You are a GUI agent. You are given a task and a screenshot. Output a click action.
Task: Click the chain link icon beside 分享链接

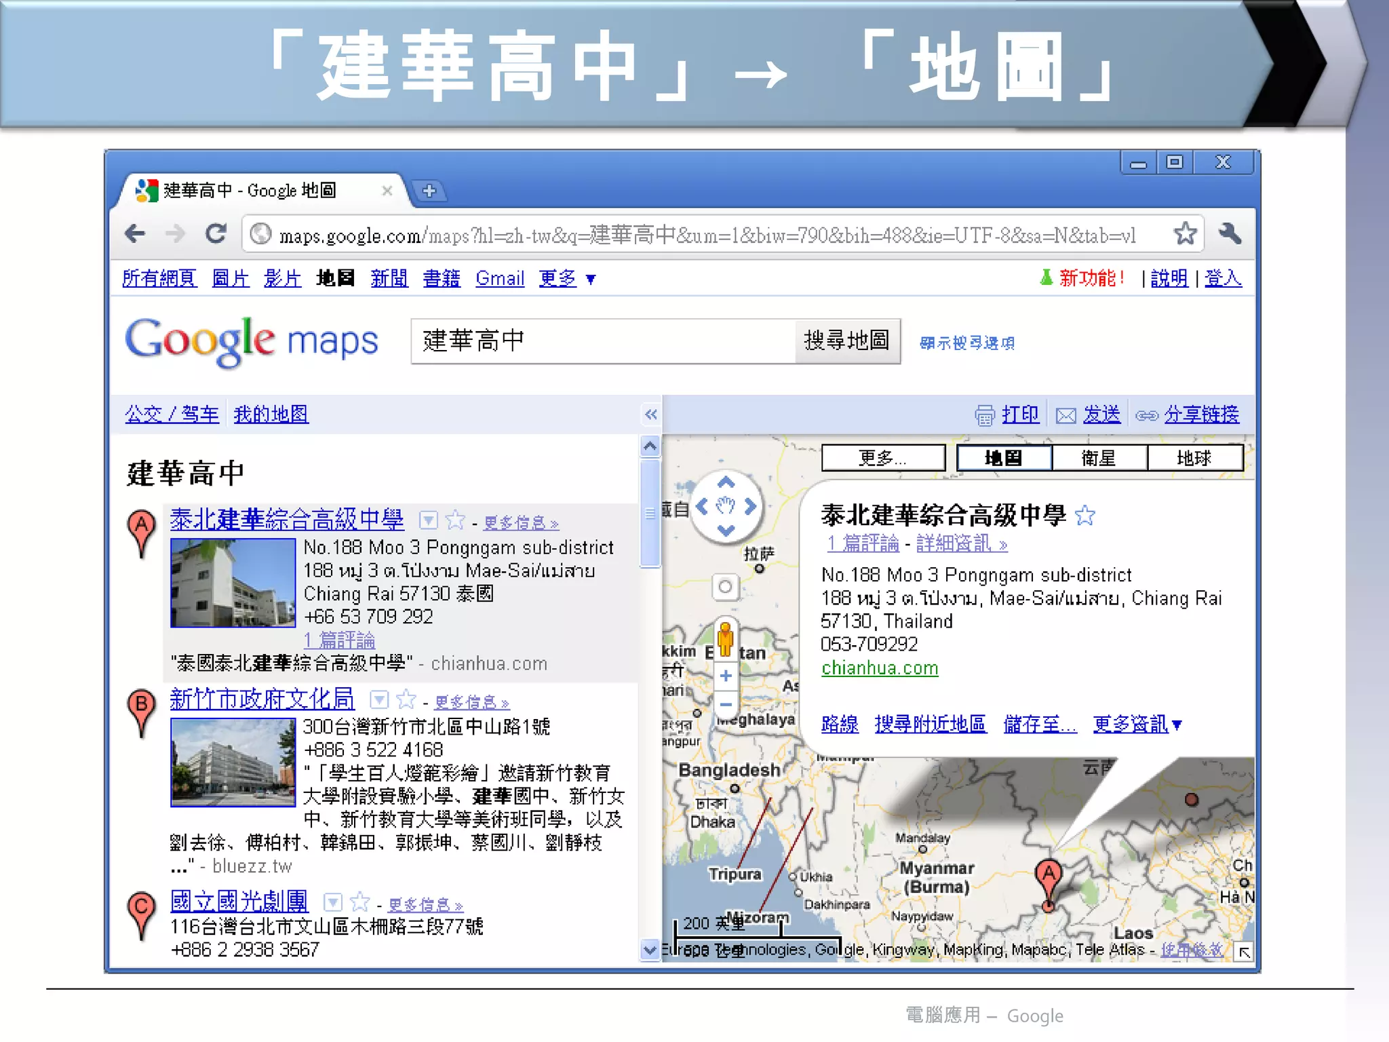coord(1147,415)
